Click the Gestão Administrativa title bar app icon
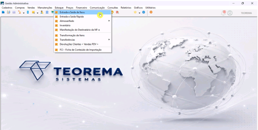 (2, 3)
